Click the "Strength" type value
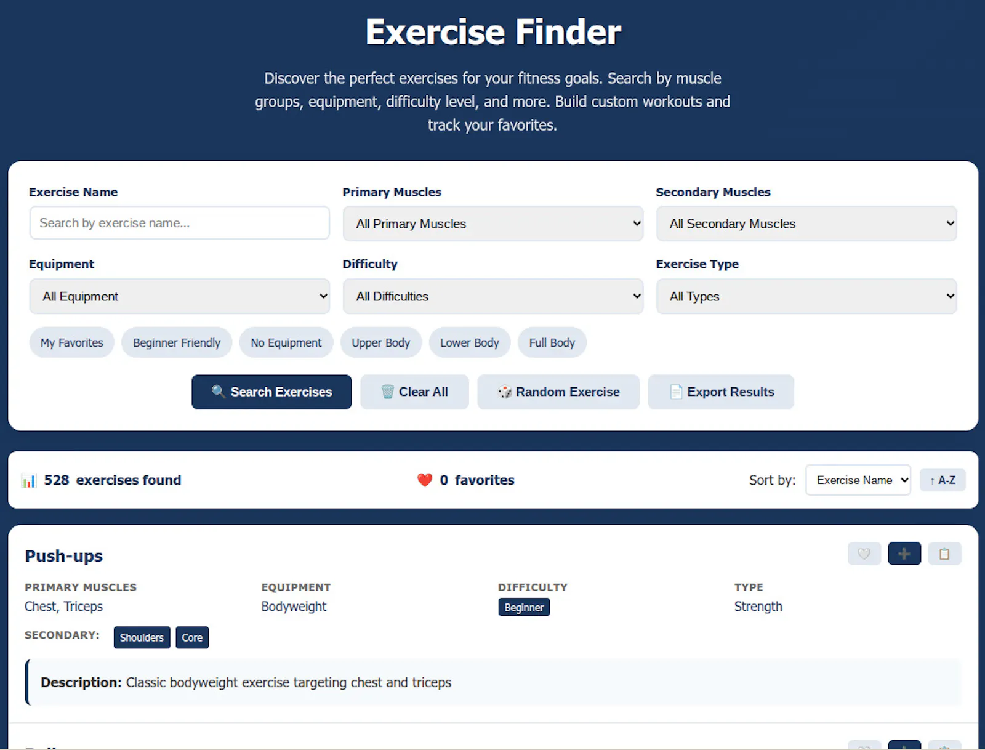 point(758,607)
